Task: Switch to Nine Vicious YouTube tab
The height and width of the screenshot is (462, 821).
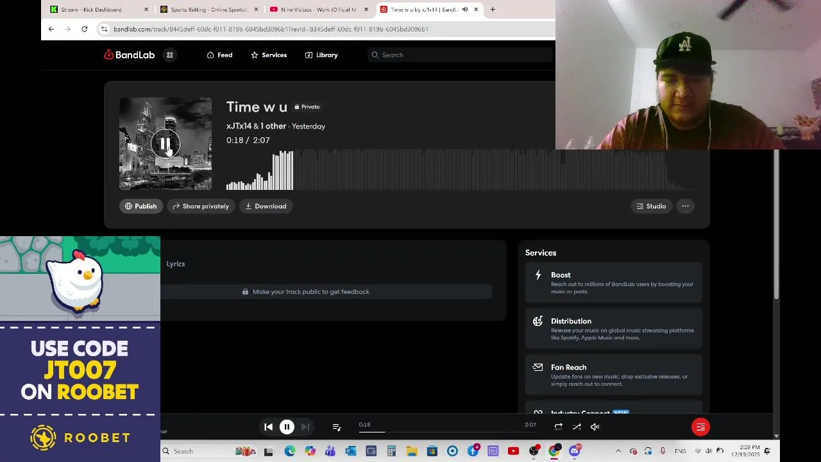Action: pyautogui.click(x=319, y=10)
